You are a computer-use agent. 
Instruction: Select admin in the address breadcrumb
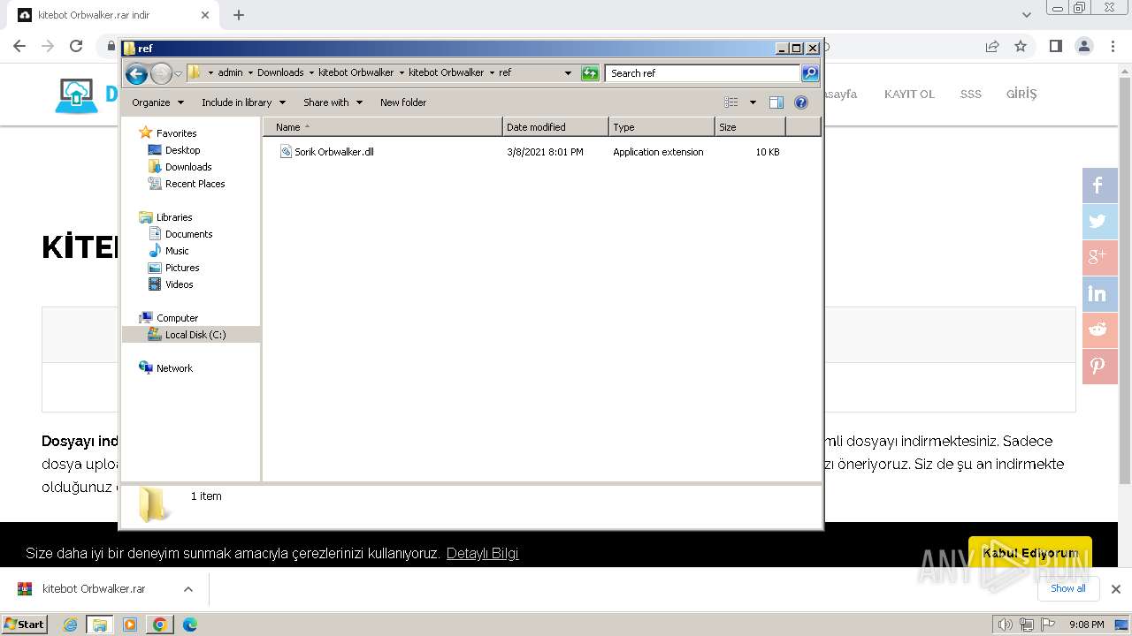click(230, 73)
